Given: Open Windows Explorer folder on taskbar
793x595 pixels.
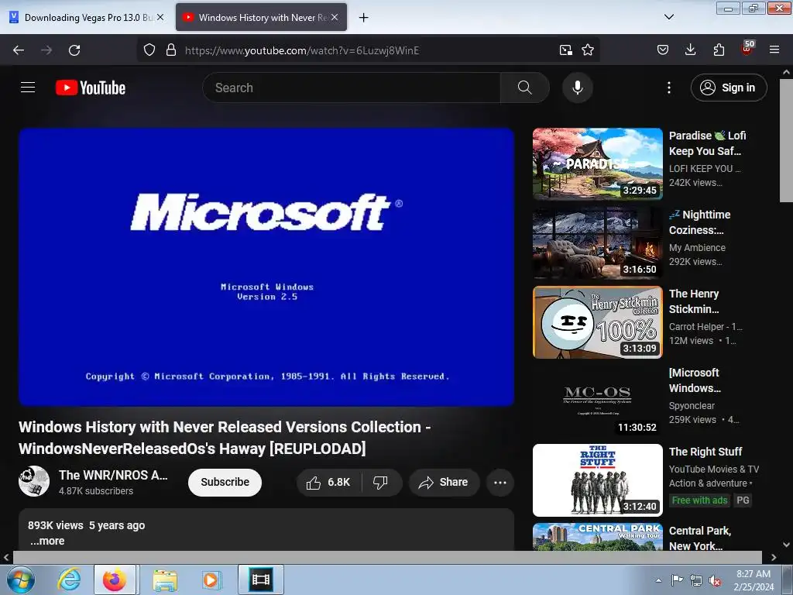Looking at the screenshot, I should [165, 580].
